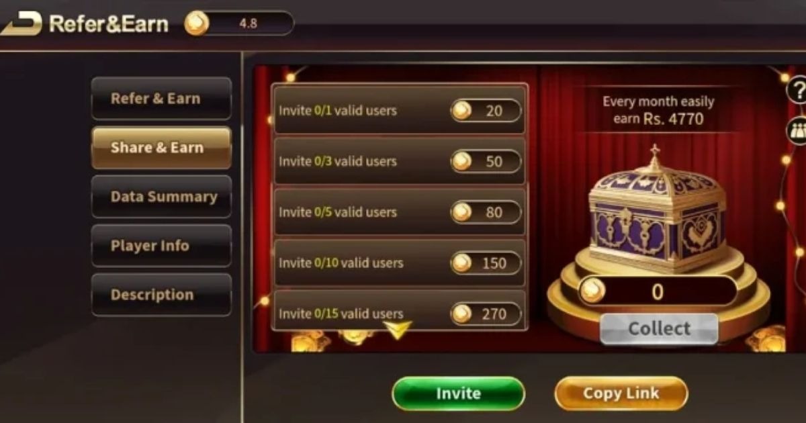Viewport: 806px width, 423px height.
Task: Open the Data Summary tab
Action: [161, 197]
